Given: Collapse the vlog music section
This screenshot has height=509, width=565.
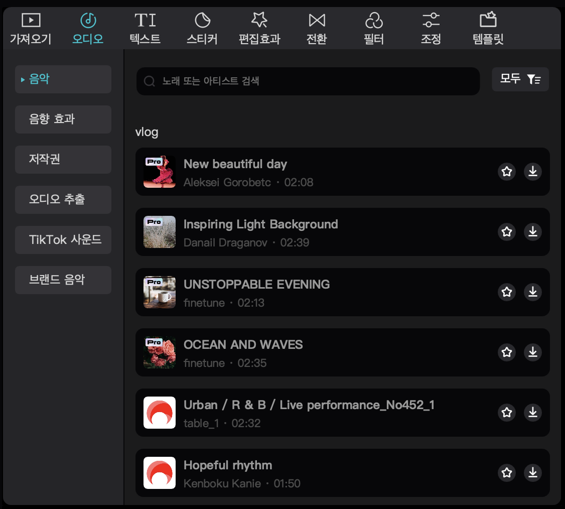Looking at the screenshot, I should (147, 132).
